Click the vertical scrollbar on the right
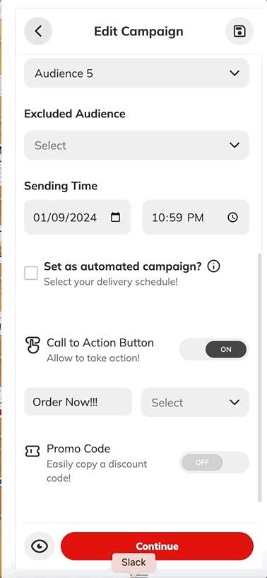Image resolution: width=267 pixels, height=578 pixels. [x=260, y=377]
